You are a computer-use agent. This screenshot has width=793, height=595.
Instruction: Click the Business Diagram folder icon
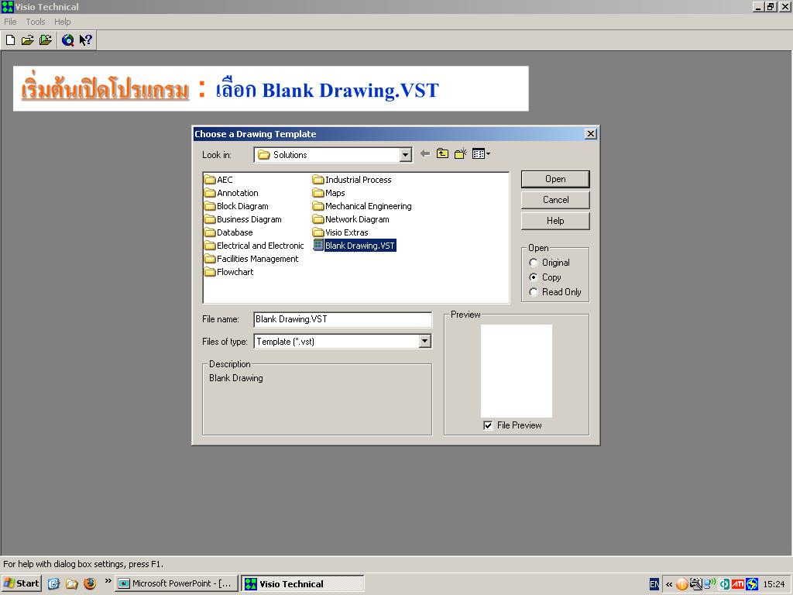pyautogui.click(x=210, y=219)
